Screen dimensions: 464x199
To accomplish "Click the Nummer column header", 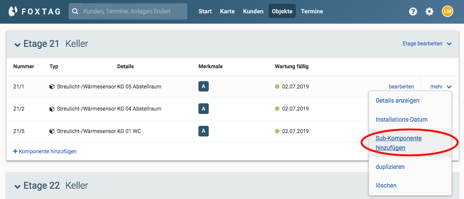I will (x=24, y=66).
